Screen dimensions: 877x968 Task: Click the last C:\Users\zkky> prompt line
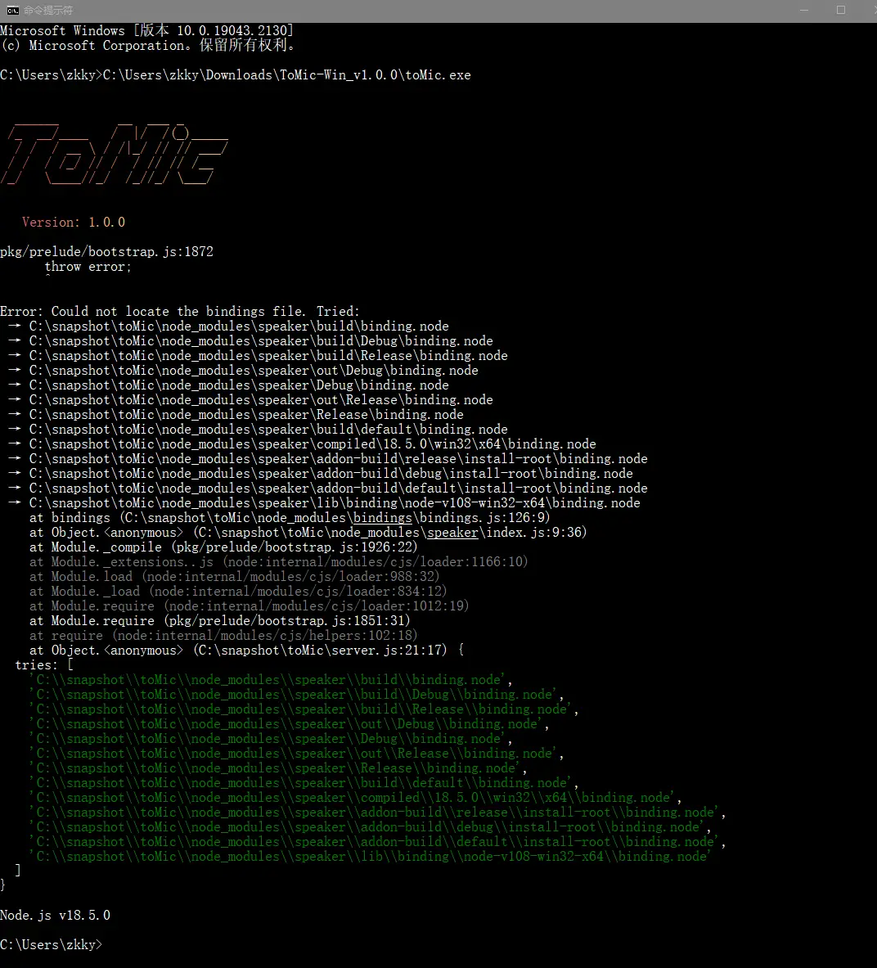(51, 945)
